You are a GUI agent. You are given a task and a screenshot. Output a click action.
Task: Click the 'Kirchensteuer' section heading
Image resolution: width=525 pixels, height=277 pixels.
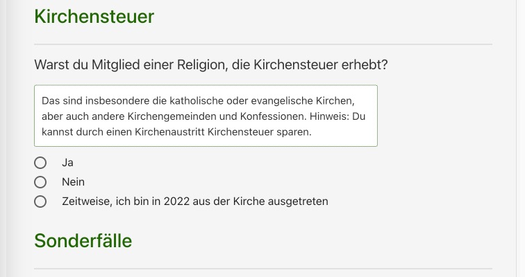coord(94,17)
